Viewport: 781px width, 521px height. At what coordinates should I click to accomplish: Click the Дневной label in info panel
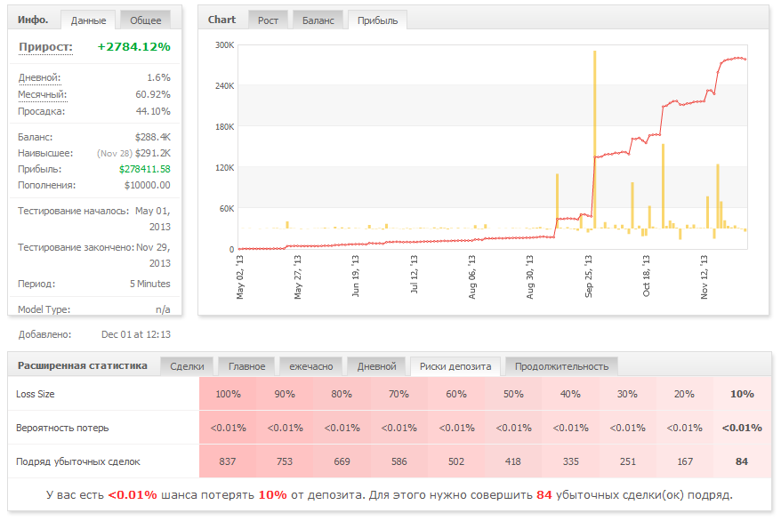[x=39, y=78]
